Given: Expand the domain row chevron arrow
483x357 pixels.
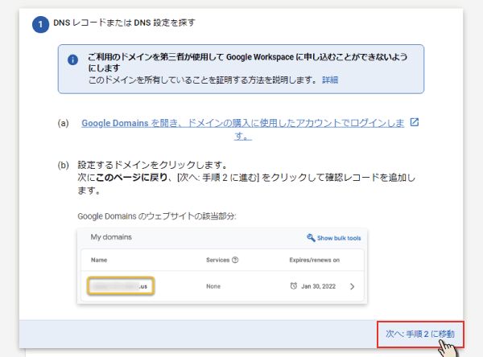Looking at the screenshot, I should [x=353, y=286].
